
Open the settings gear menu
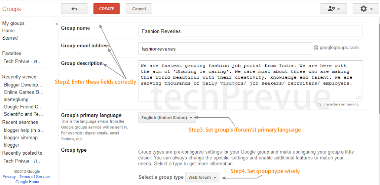tap(366, 9)
